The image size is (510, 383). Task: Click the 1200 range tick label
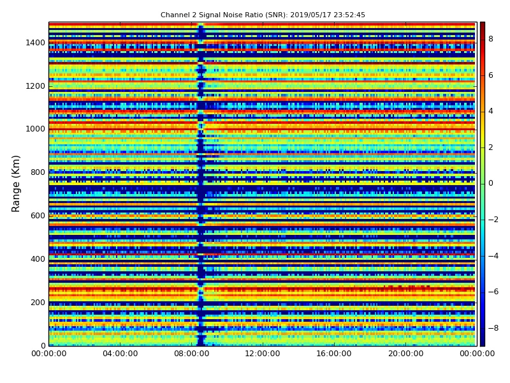[35, 86]
